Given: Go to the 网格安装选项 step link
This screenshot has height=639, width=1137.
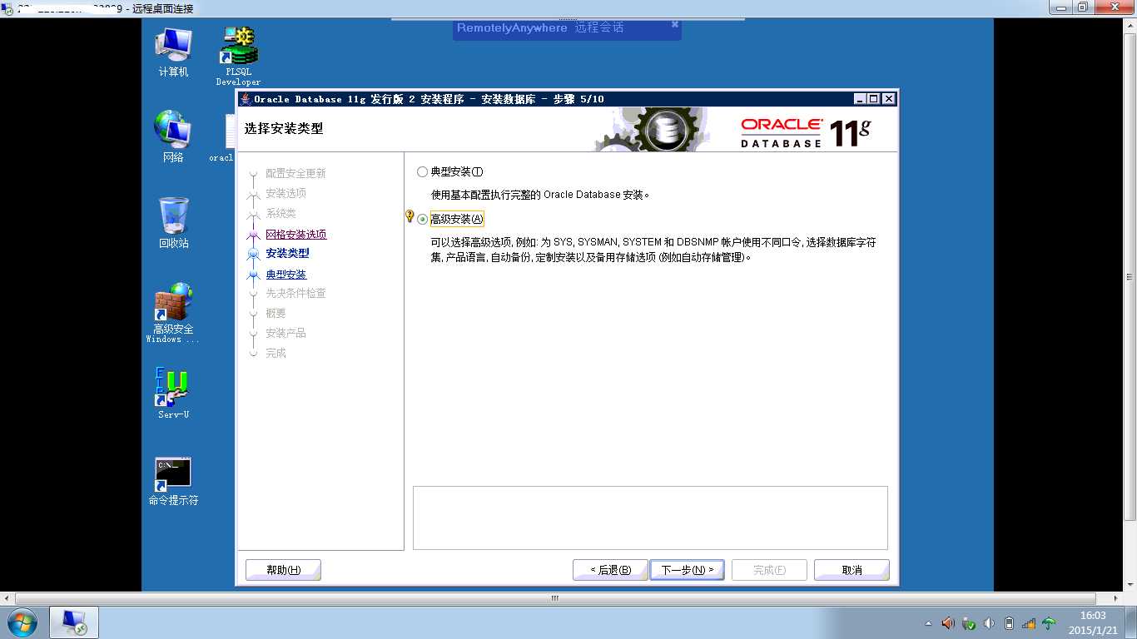Looking at the screenshot, I should (296, 235).
